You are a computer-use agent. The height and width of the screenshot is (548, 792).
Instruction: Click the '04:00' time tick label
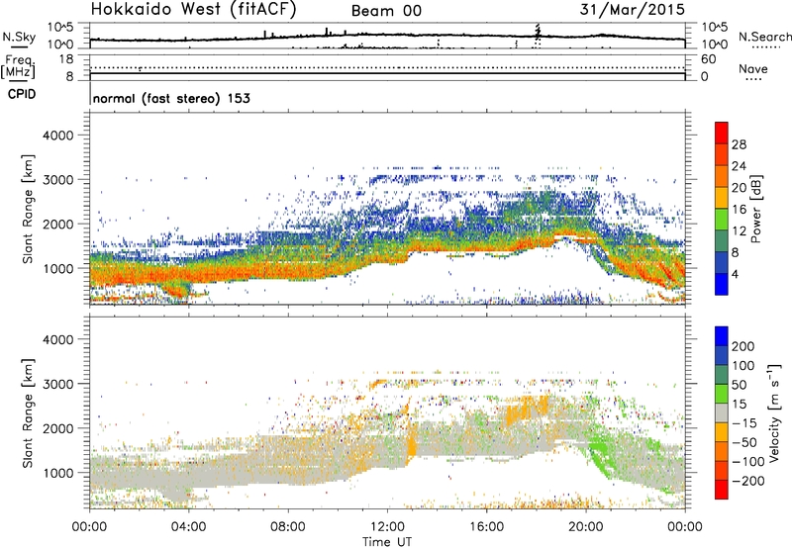[188, 527]
